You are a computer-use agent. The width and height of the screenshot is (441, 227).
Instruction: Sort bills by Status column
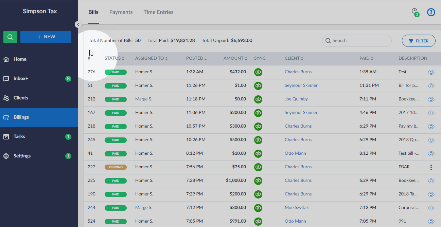(x=114, y=58)
